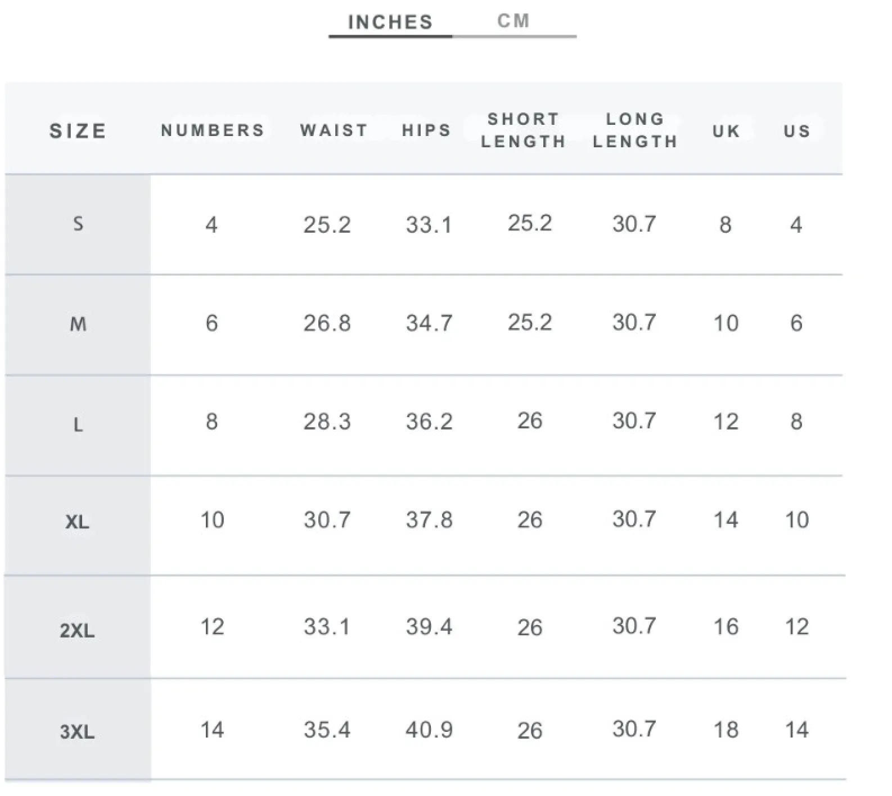Select the S size row label

[78, 224]
